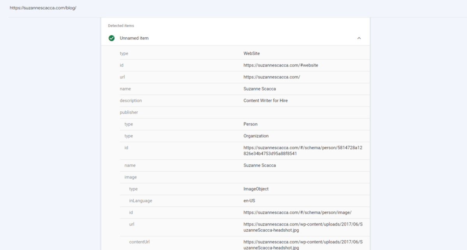The height and width of the screenshot is (250, 467).
Task: Click the description Content Writer for Hire
Action: (265, 100)
